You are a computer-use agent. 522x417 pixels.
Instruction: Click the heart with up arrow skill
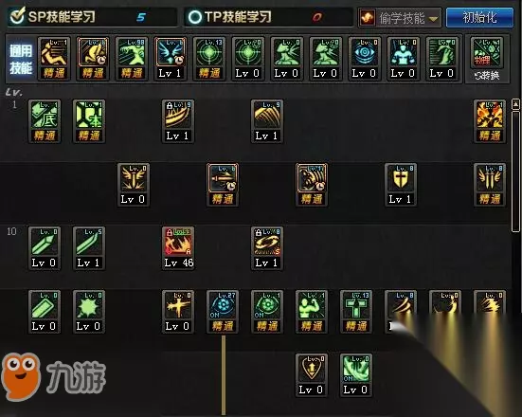312,375
